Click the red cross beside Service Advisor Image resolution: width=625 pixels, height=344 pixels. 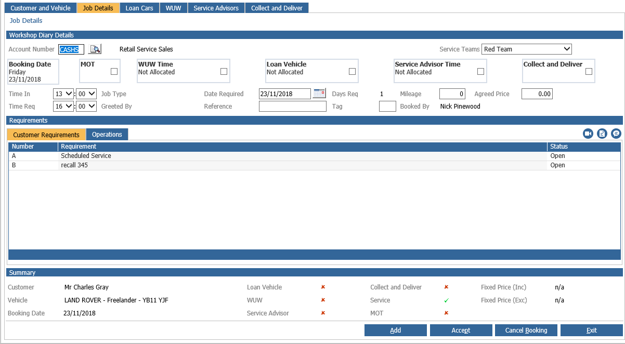(323, 313)
